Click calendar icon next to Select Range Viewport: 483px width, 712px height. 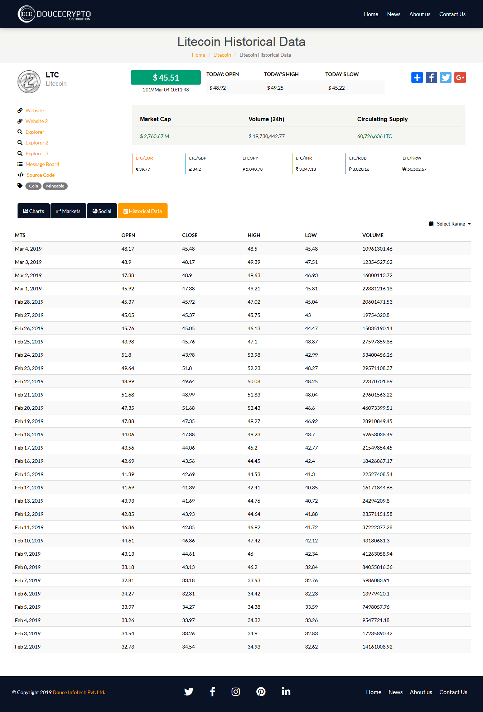pyautogui.click(x=431, y=224)
